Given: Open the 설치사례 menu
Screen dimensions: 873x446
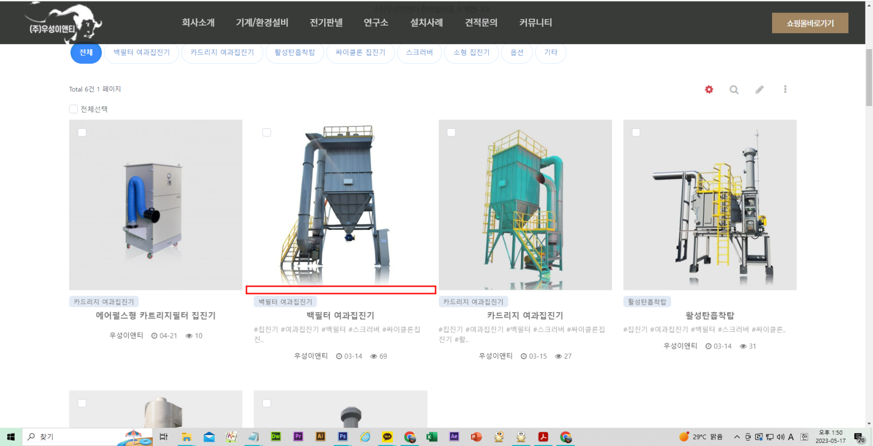Looking at the screenshot, I should coord(427,23).
